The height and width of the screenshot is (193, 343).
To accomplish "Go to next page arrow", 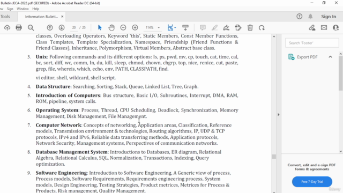I will (x=62, y=27).
